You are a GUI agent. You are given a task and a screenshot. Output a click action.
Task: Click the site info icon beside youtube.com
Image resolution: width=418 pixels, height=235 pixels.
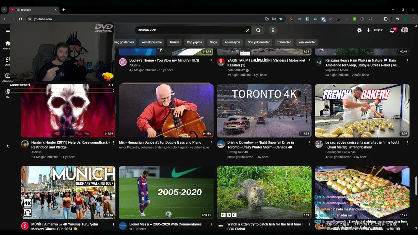pos(30,19)
